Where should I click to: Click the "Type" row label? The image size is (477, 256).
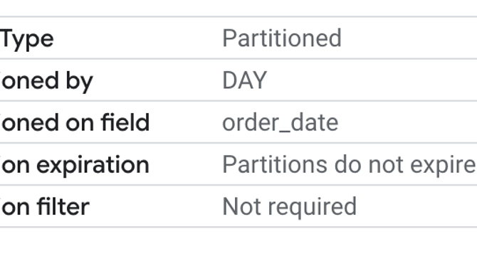tap(27, 40)
